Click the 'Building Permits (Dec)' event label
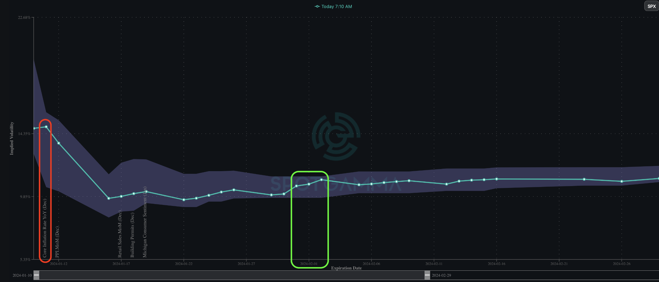Viewport: 659px width, 282px height. pyautogui.click(x=132, y=235)
